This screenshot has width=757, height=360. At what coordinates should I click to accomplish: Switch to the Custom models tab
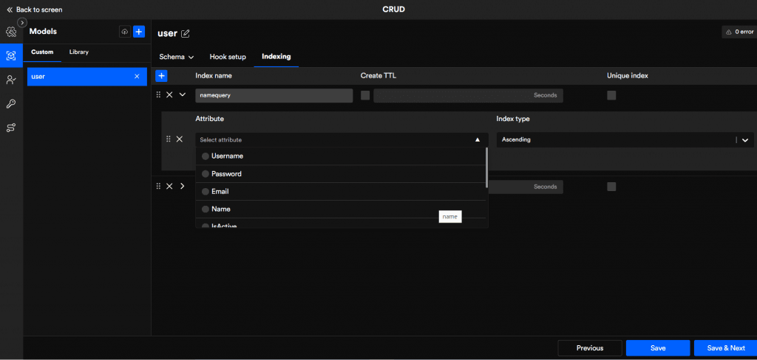tap(42, 52)
